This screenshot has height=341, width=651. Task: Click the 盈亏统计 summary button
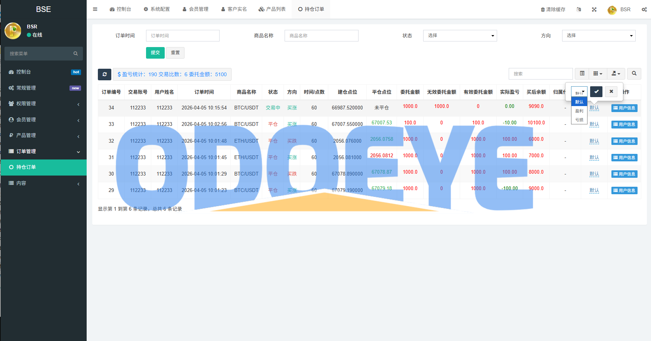pos(172,74)
